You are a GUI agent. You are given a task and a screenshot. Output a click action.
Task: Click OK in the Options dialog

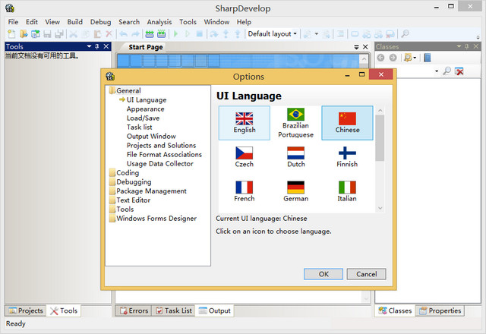pos(323,274)
